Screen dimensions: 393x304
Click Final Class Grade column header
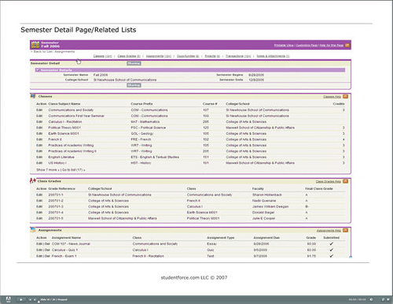319,189
